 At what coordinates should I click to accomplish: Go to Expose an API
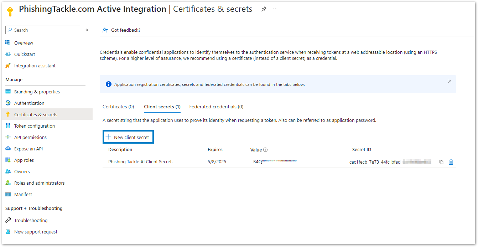[28, 149]
